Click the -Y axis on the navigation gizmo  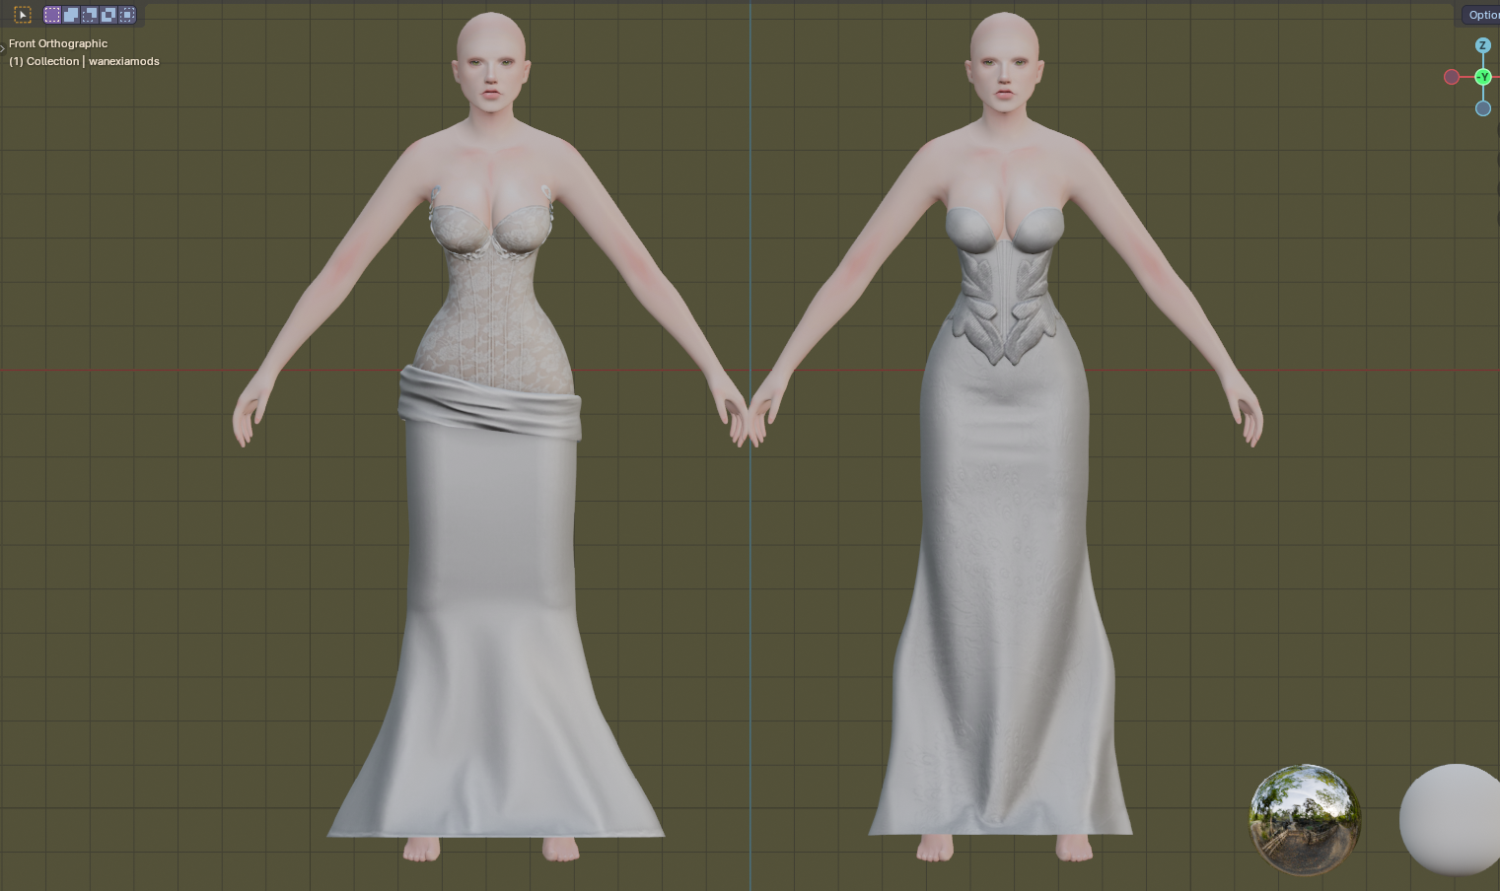[1482, 77]
